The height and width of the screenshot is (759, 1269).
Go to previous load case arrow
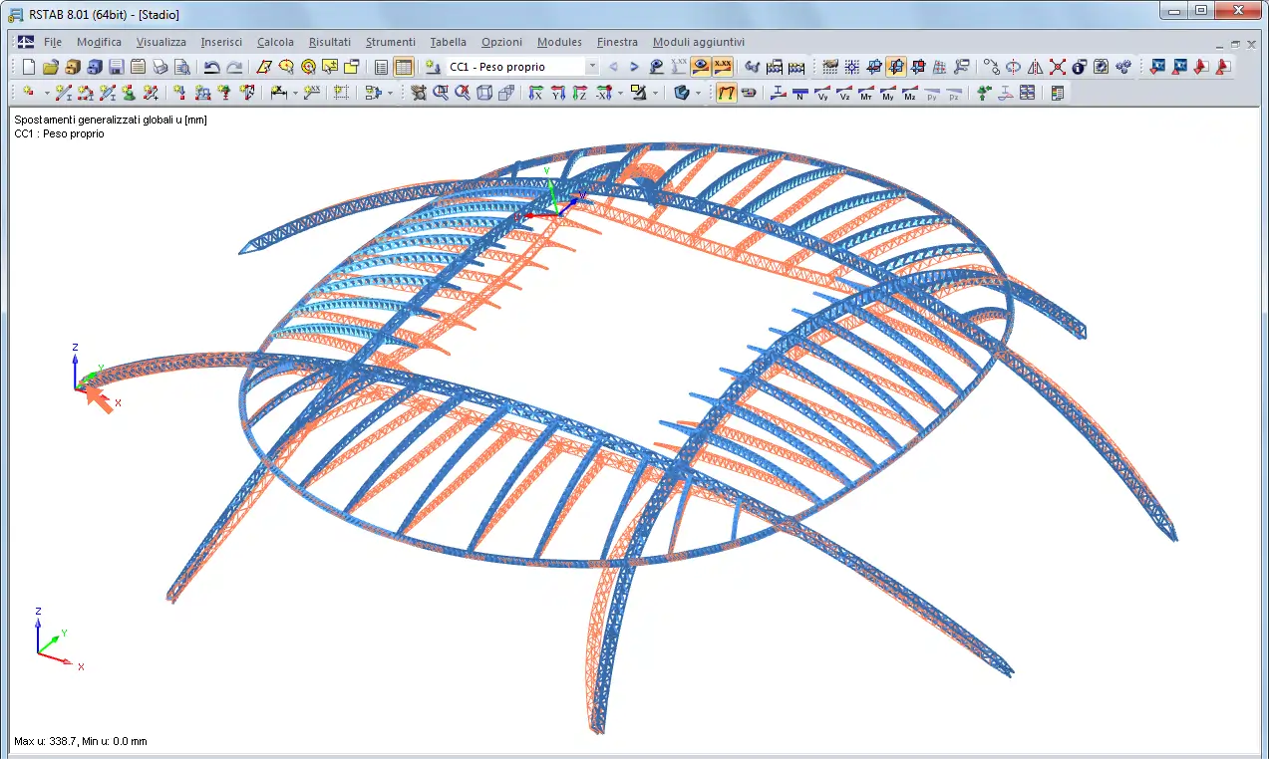[613, 67]
